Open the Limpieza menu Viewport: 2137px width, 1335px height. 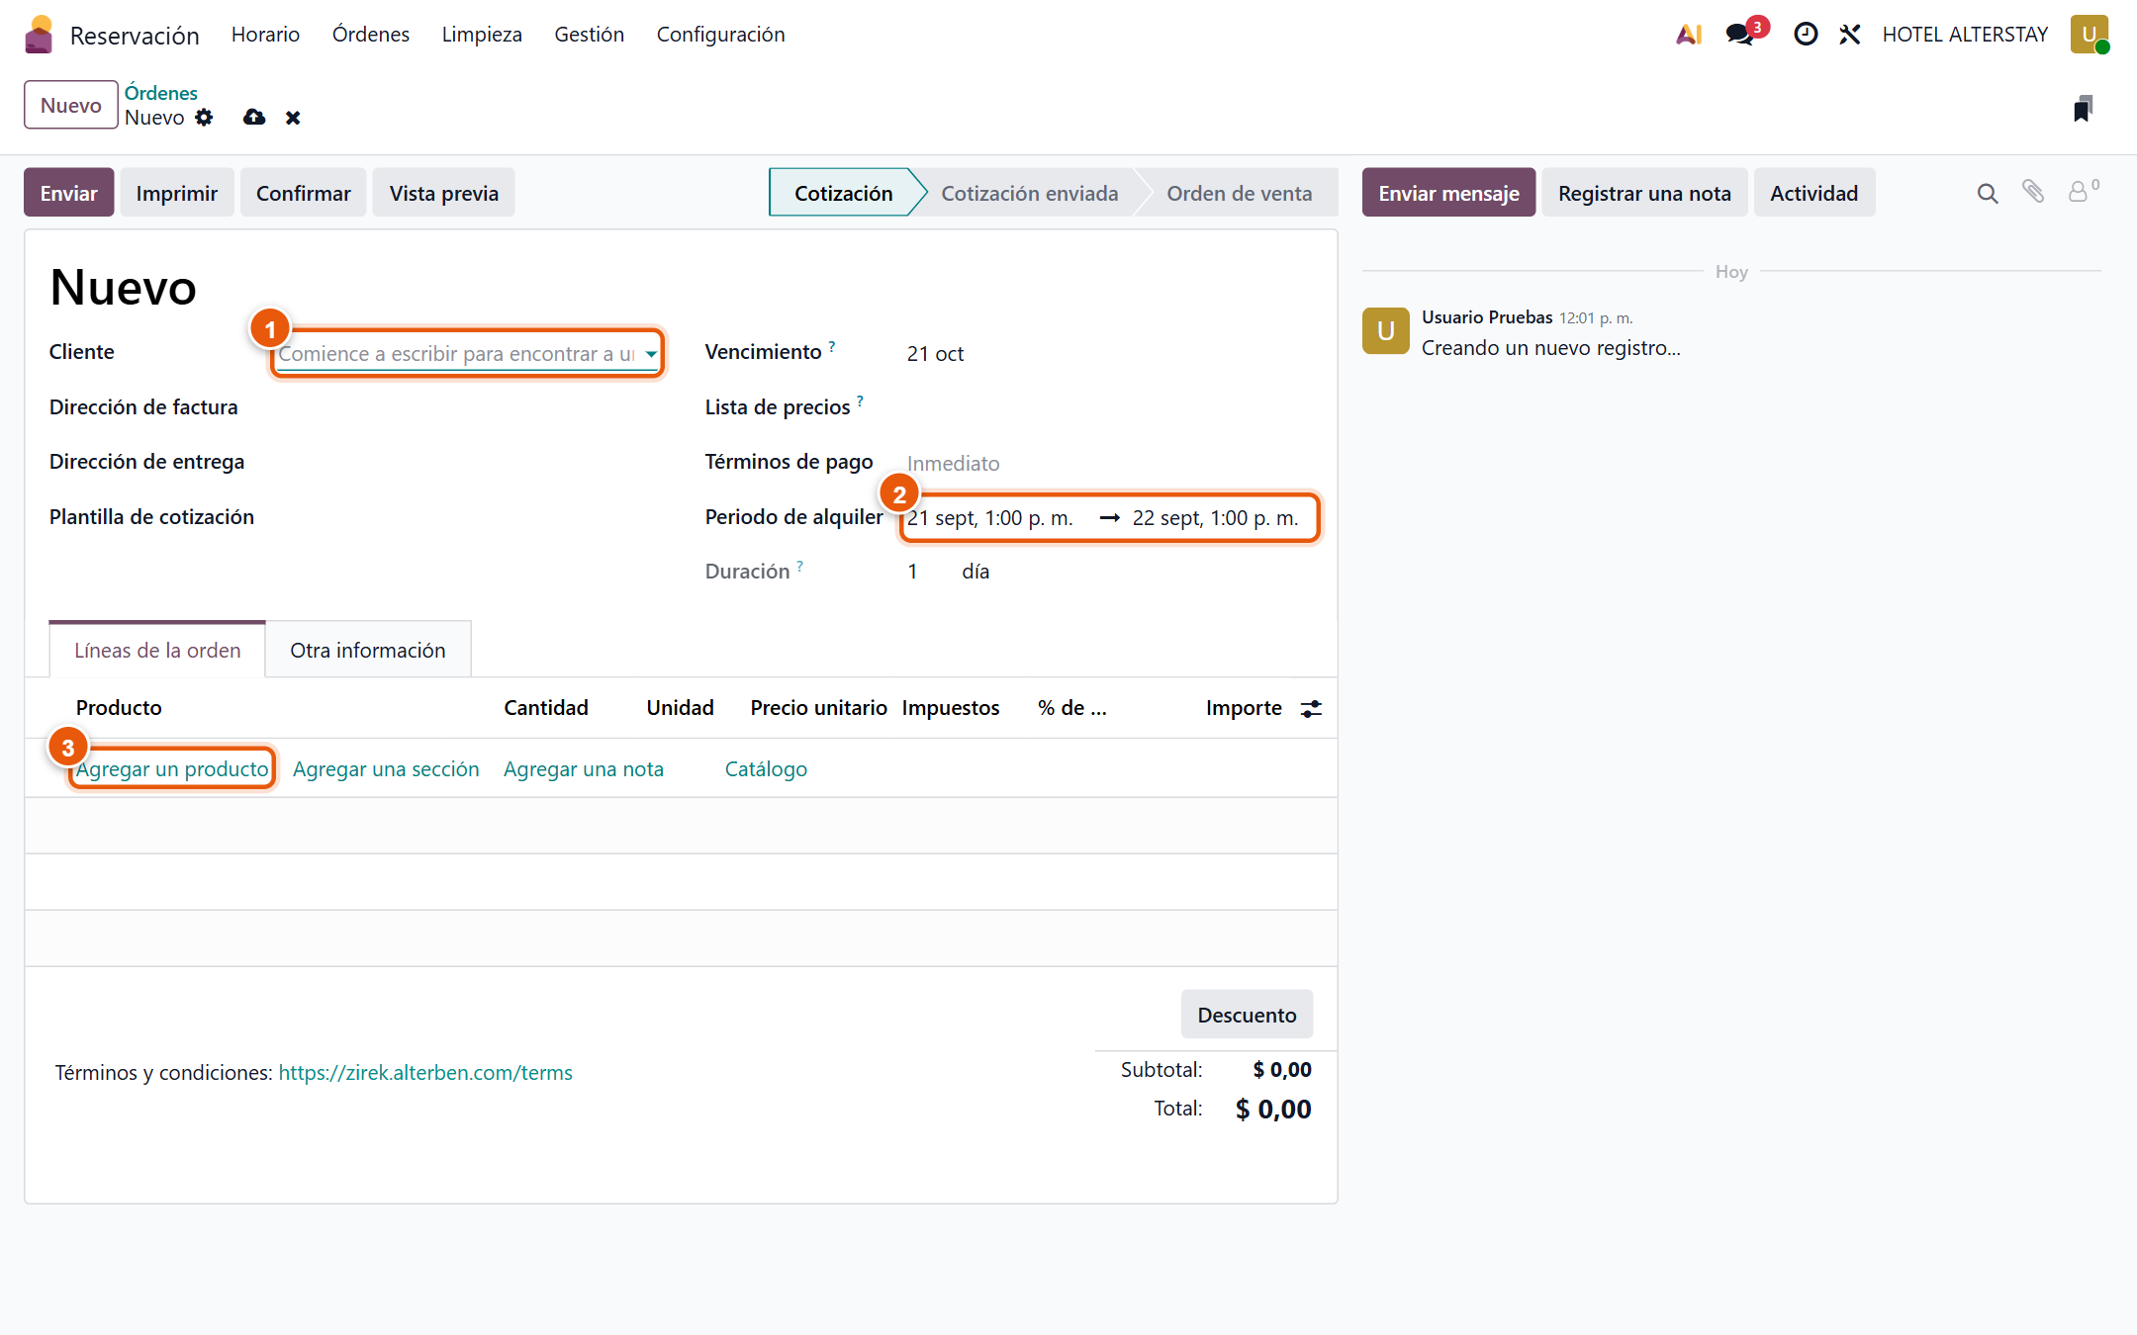click(482, 35)
